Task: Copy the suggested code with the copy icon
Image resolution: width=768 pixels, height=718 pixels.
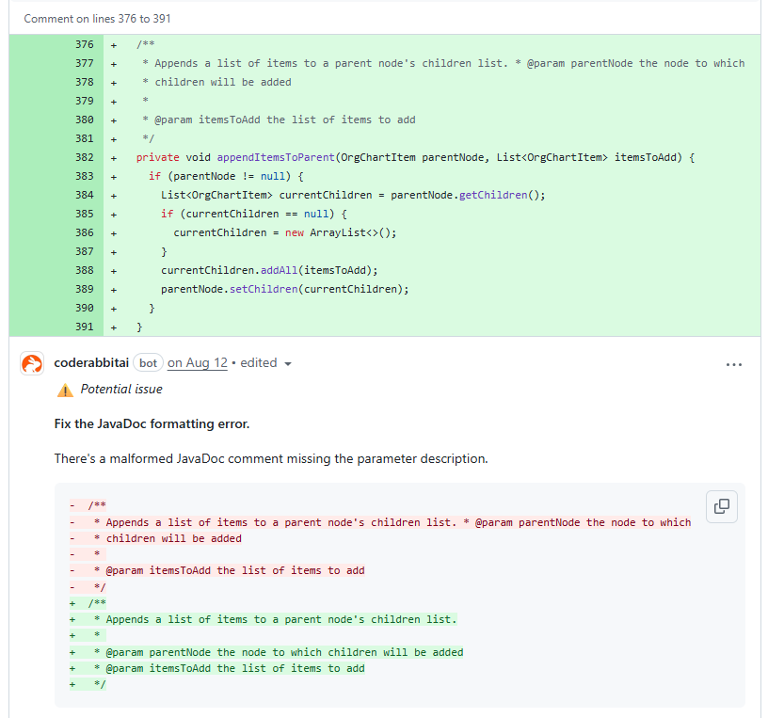Action: (x=722, y=506)
